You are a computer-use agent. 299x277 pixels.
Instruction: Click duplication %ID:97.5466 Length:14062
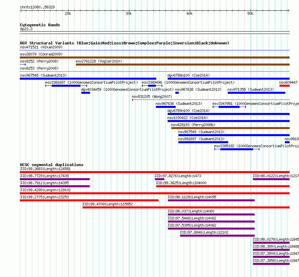211,222
